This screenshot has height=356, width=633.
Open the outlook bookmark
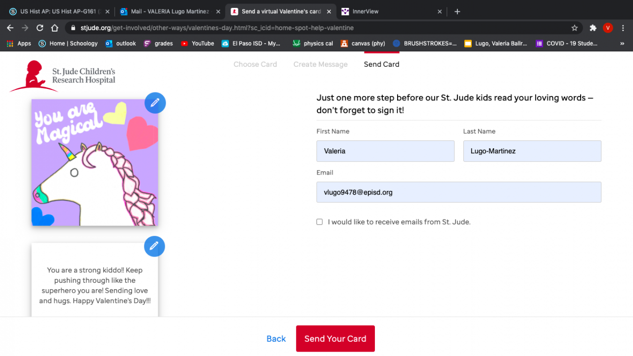[x=121, y=44]
